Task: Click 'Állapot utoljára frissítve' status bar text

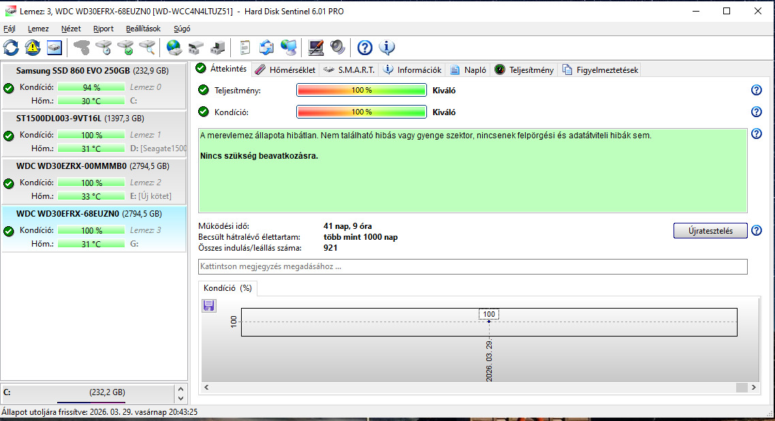Action: pos(99,411)
